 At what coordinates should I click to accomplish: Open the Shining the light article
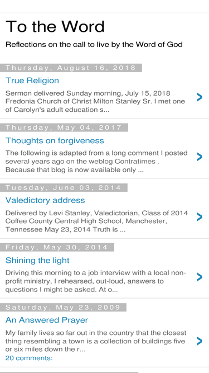(37, 260)
